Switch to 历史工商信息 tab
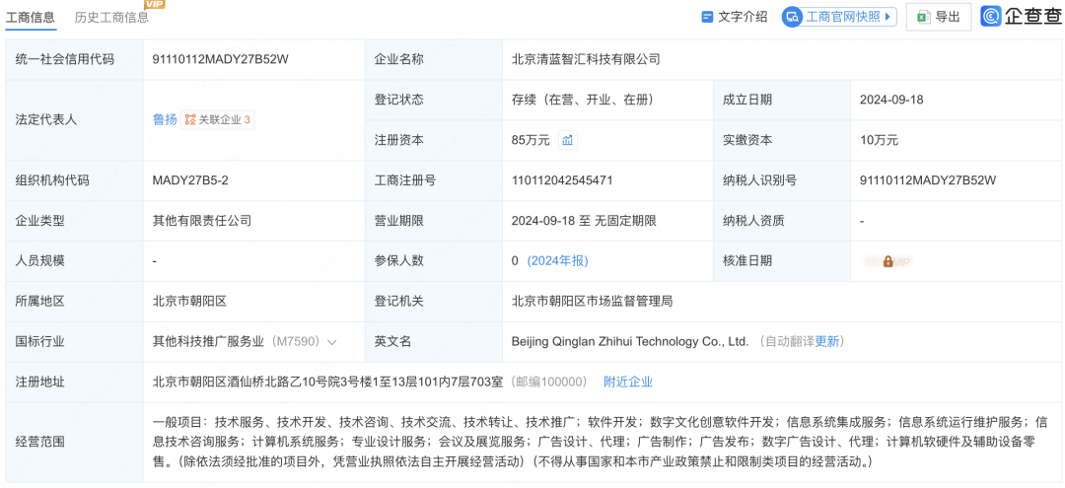Viewport: 1065px width, 488px height. [x=111, y=17]
